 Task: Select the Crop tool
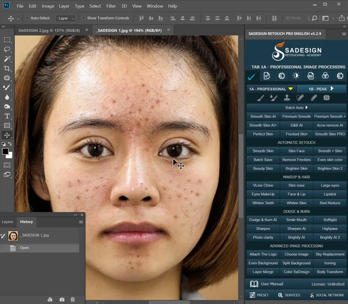point(7,68)
